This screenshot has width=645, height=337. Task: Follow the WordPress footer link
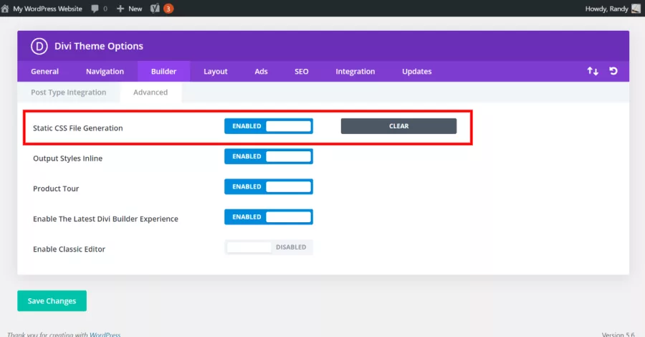(x=105, y=334)
